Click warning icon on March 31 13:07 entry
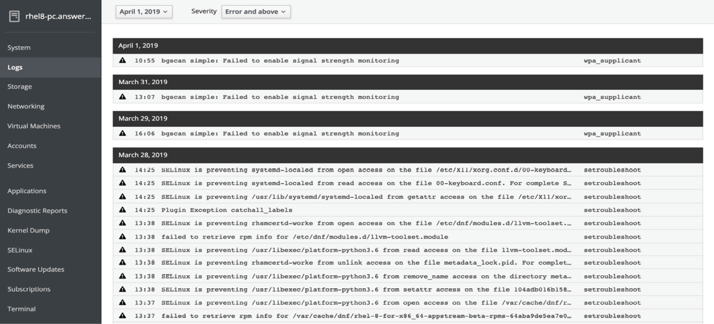The image size is (714, 324). pos(122,97)
